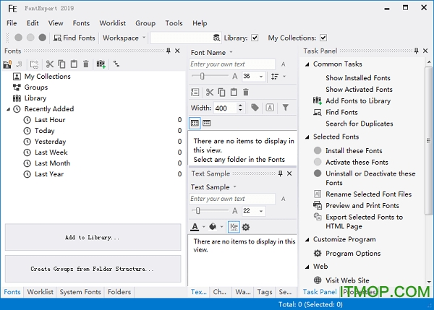434x310 pixels.
Task: Toggle the My Collections checkbox
Action: [x=323, y=38]
